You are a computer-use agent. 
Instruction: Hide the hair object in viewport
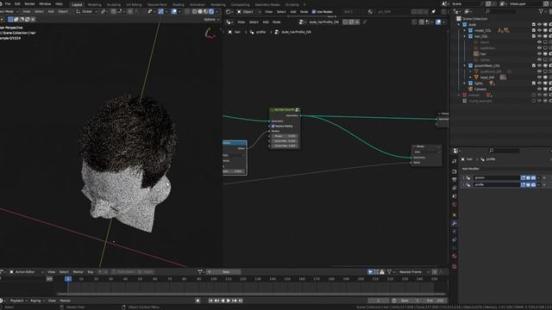(539, 53)
